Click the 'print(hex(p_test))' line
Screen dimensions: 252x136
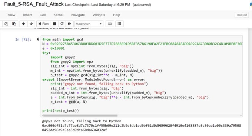click(x=60, y=111)
